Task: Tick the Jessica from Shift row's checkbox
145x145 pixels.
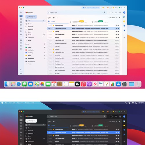Action: (x=49, y=58)
